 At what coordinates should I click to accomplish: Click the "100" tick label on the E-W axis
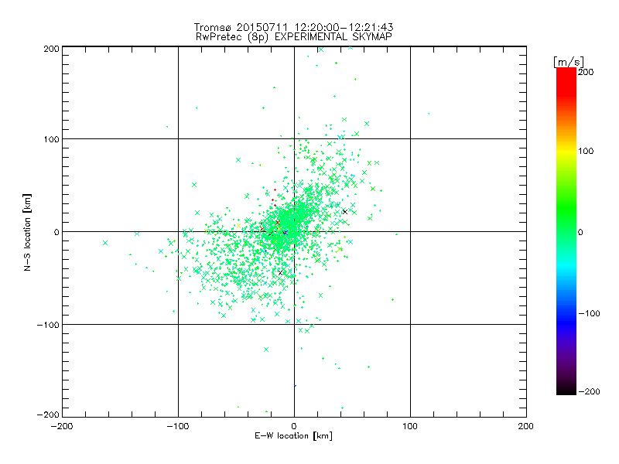tap(410, 426)
